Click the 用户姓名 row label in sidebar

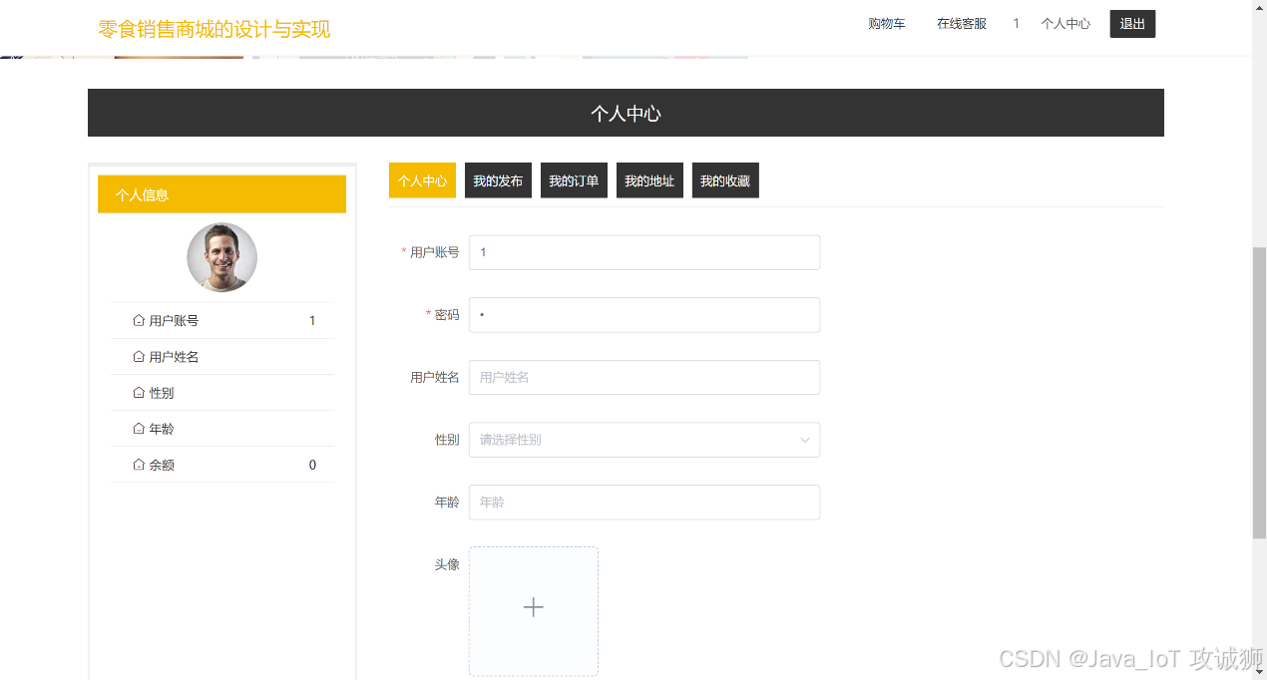tap(174, 357)
